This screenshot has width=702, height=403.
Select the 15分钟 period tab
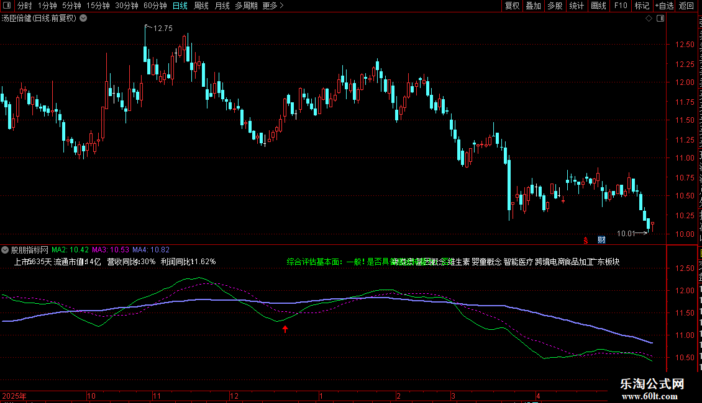[x=98, y=6]
